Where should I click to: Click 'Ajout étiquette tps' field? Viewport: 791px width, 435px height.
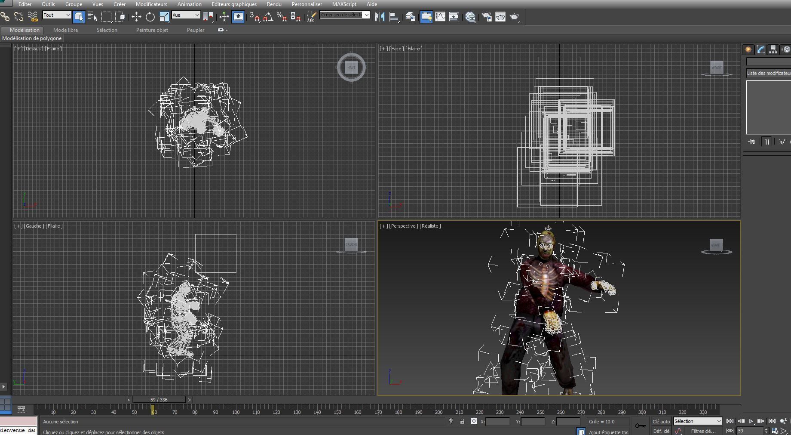pos(608,432)
